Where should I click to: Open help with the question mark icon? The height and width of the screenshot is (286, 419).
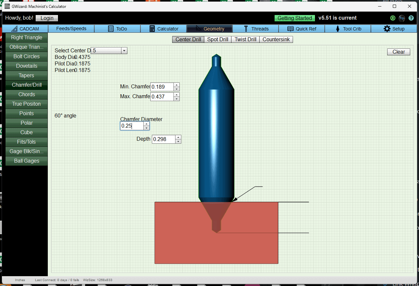click(411, 18)
